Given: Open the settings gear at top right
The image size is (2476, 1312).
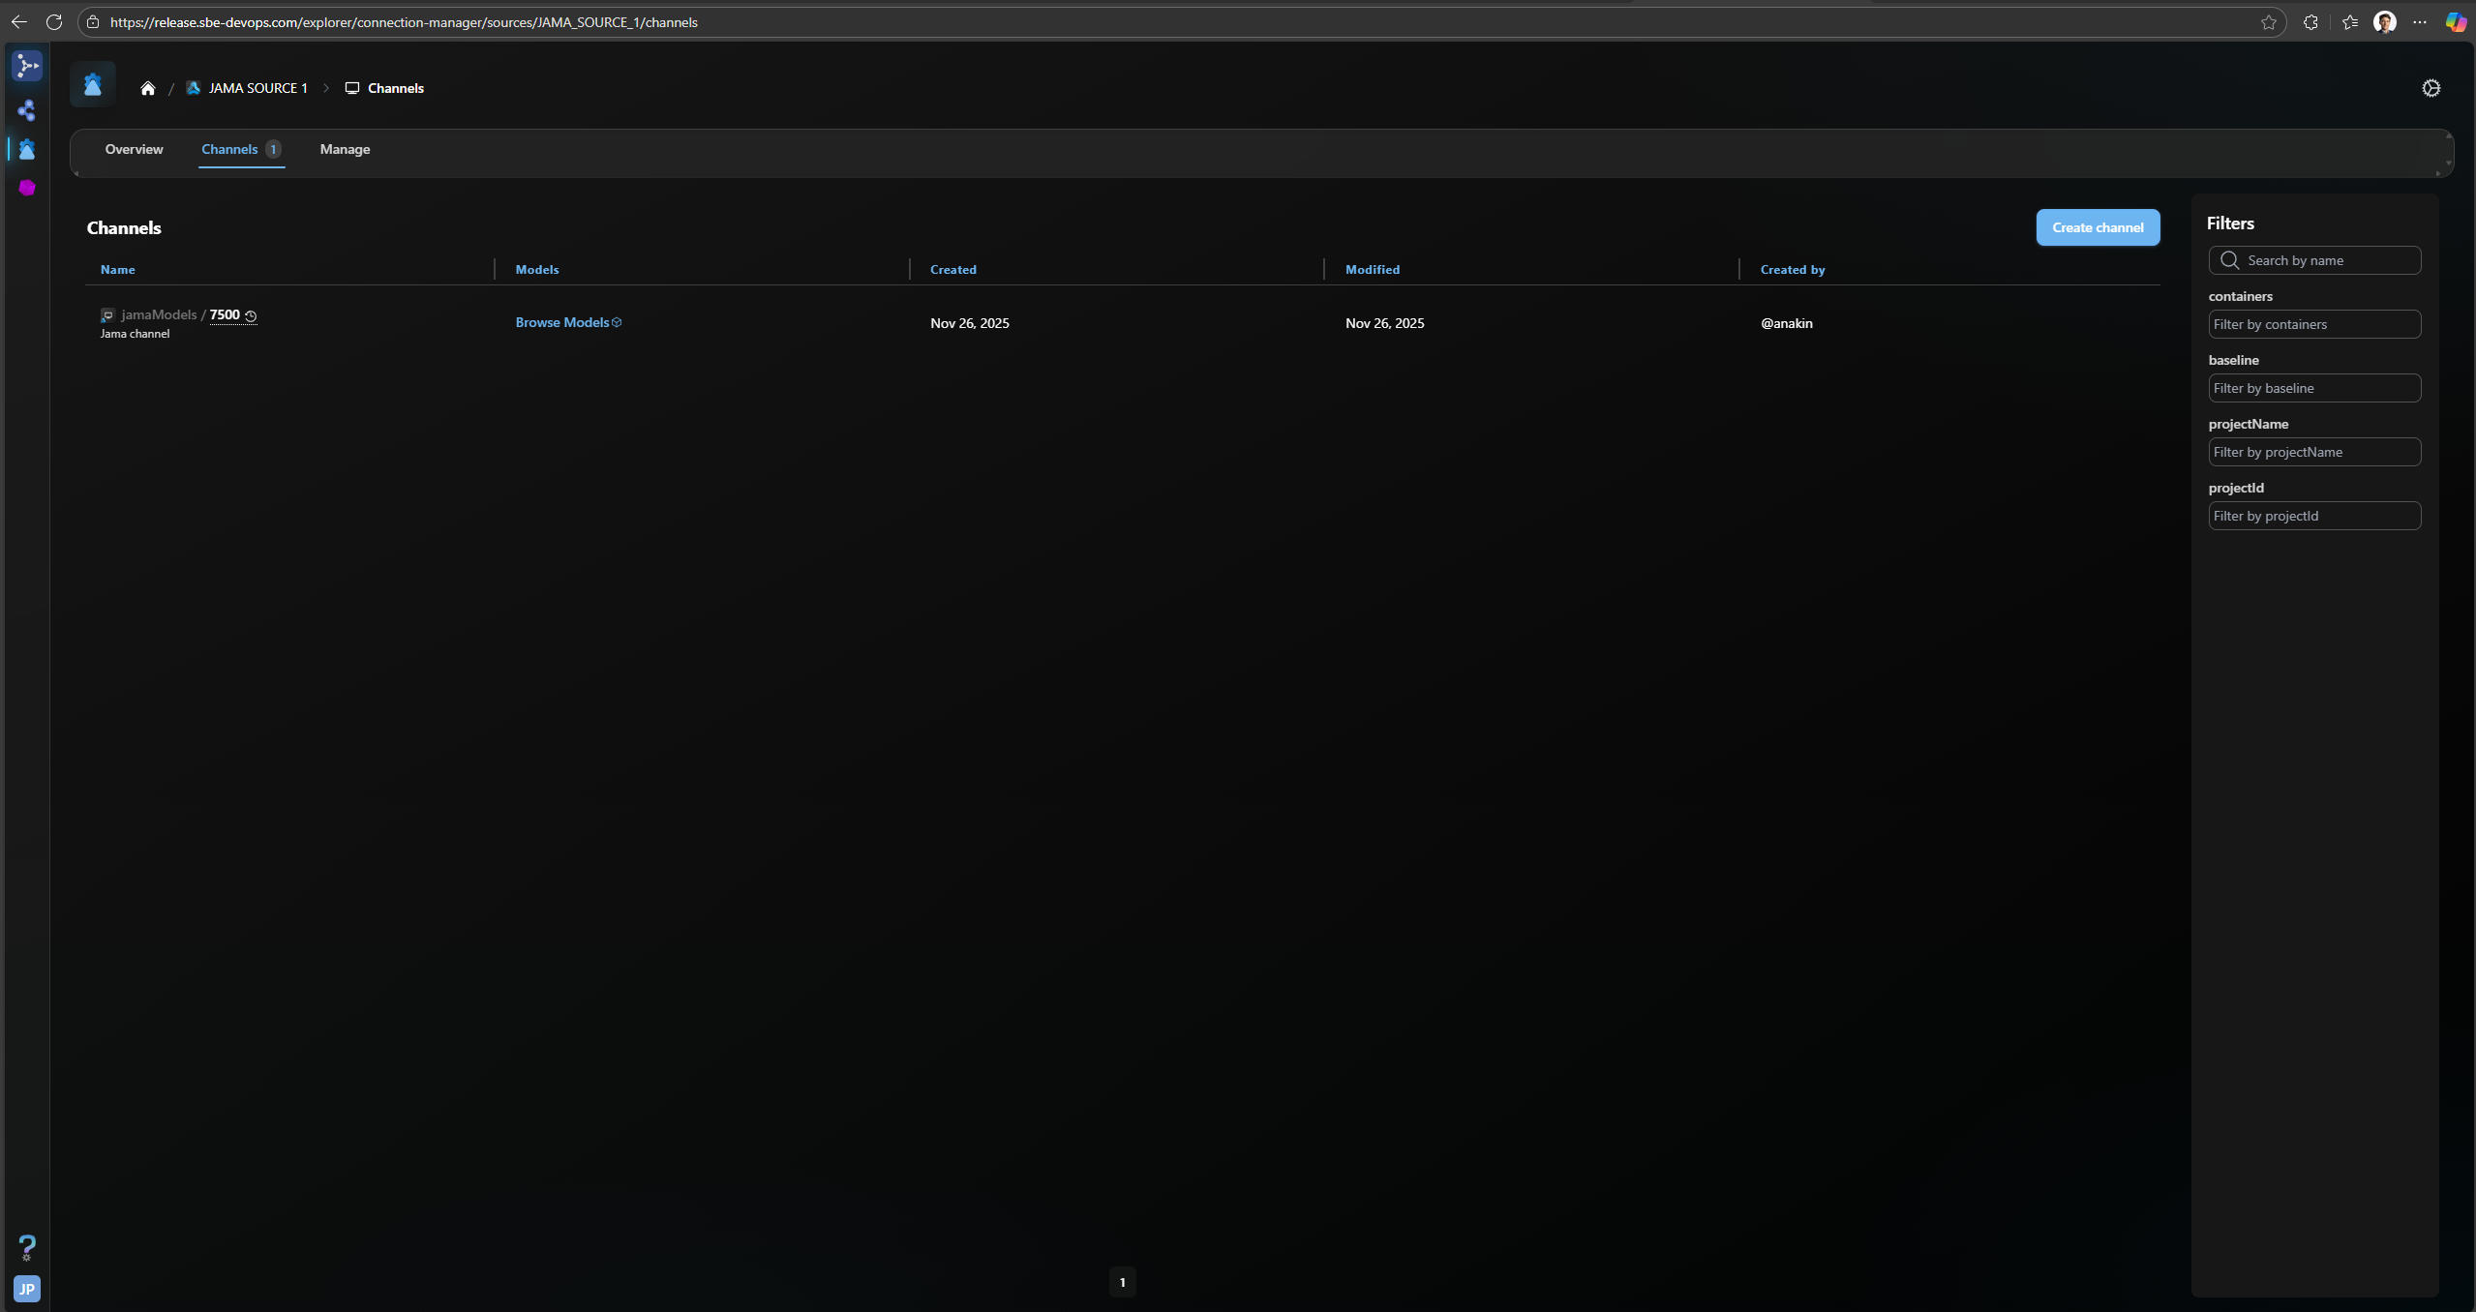Looking at the screenshot, I should coord(2431,88).
